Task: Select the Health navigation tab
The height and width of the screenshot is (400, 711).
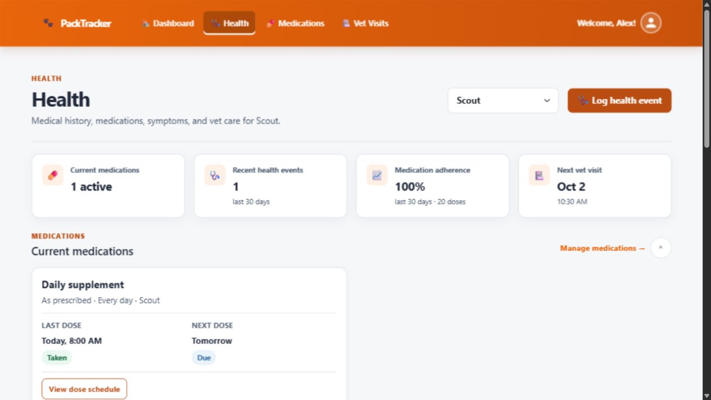Action: (229, 23)
